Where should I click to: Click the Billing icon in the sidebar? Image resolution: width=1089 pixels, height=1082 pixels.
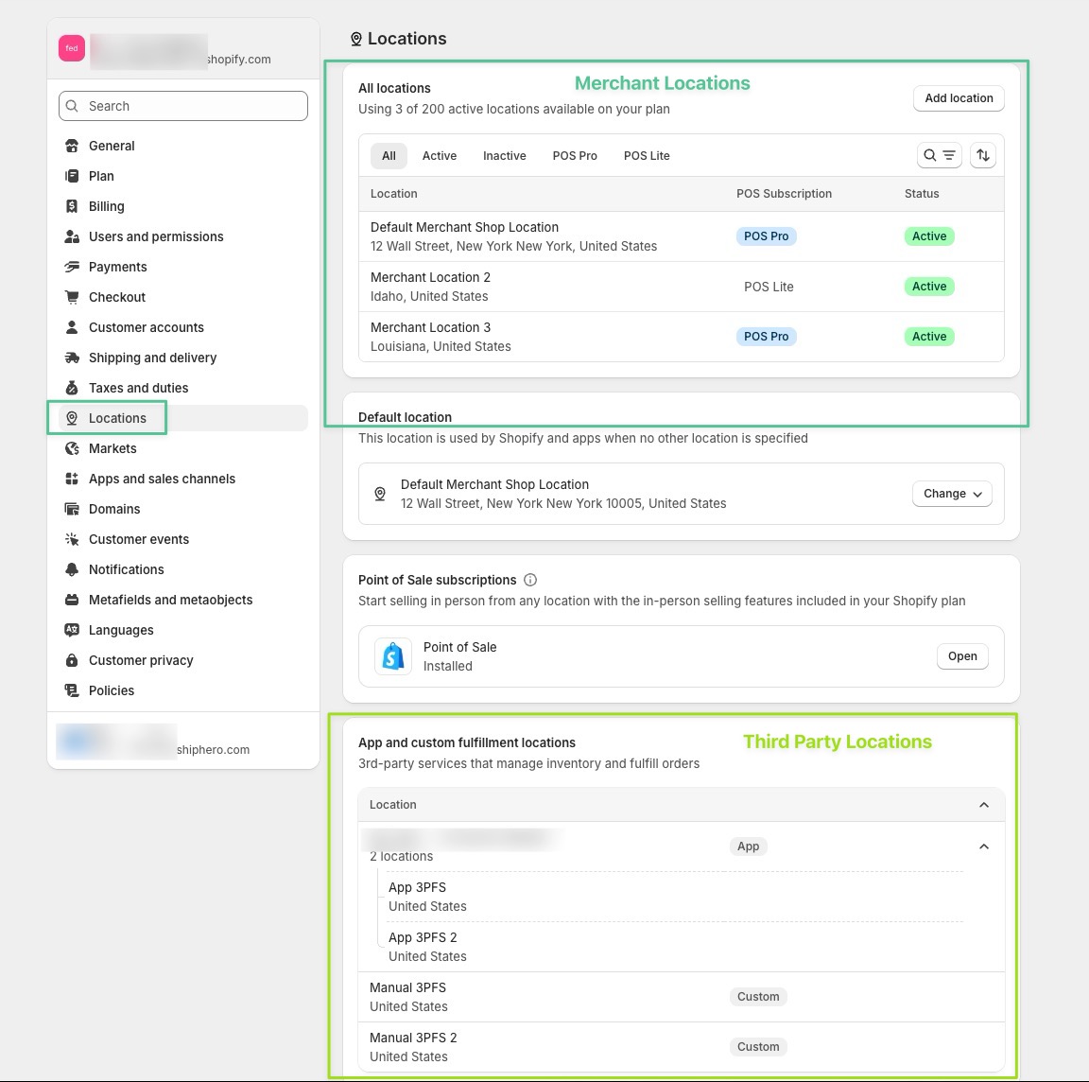[72, 206]
